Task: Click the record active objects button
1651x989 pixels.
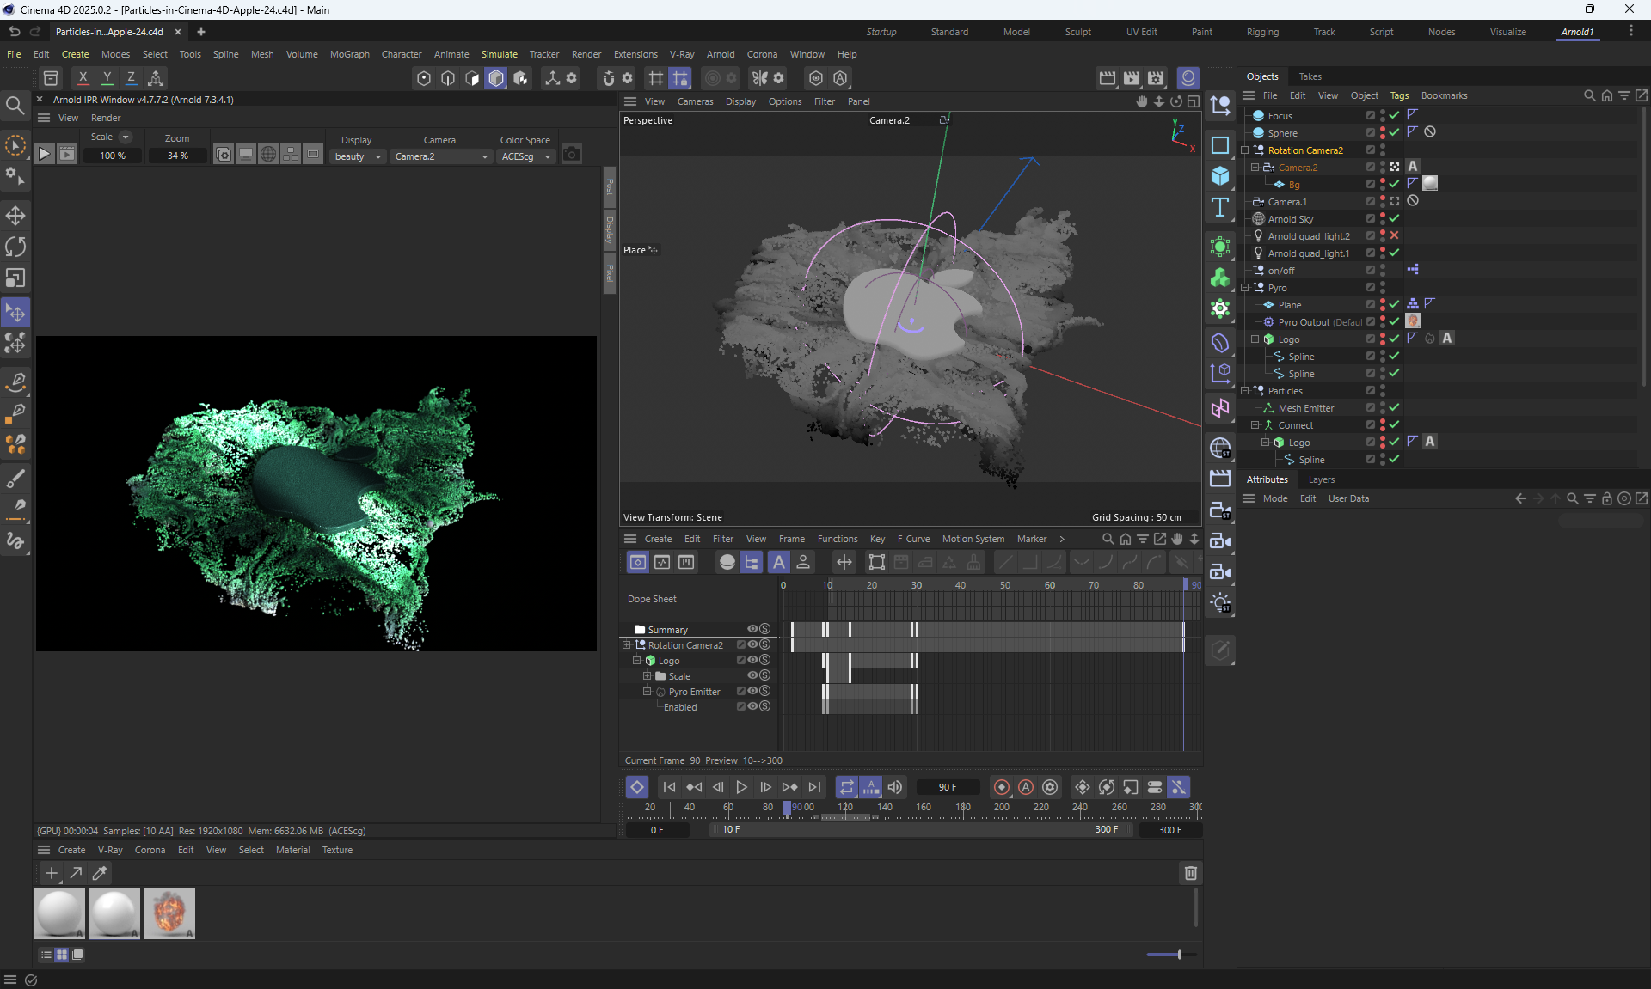Action: click(1002, 787)
